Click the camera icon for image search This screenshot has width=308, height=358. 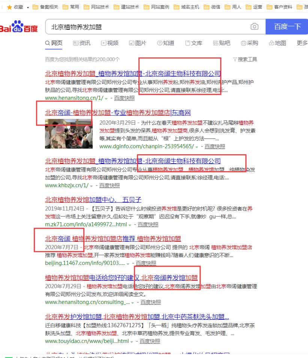click(x=255, y=27)
